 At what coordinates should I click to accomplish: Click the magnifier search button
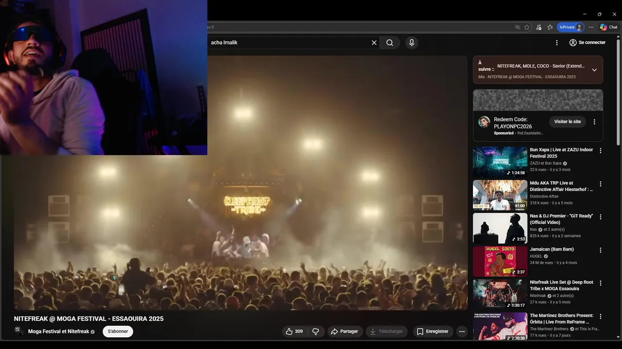[390, 43]
